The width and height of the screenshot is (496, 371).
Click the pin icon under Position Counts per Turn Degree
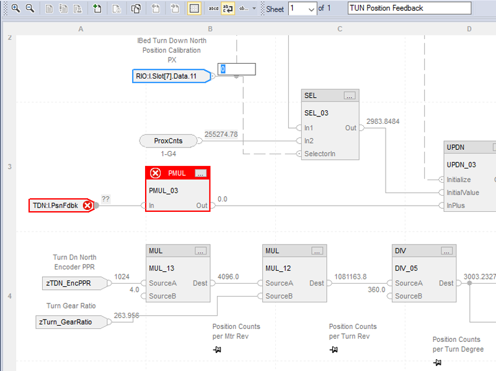pos(438,362)
